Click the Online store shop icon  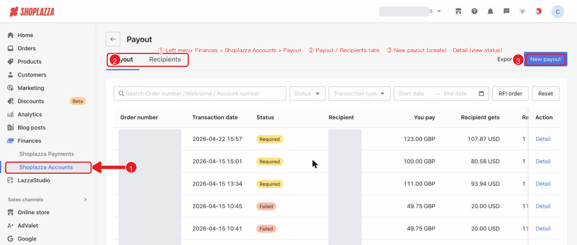coord(10,212)
